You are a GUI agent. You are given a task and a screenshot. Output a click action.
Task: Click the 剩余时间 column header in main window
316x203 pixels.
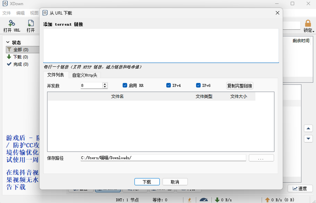point(301,41)
